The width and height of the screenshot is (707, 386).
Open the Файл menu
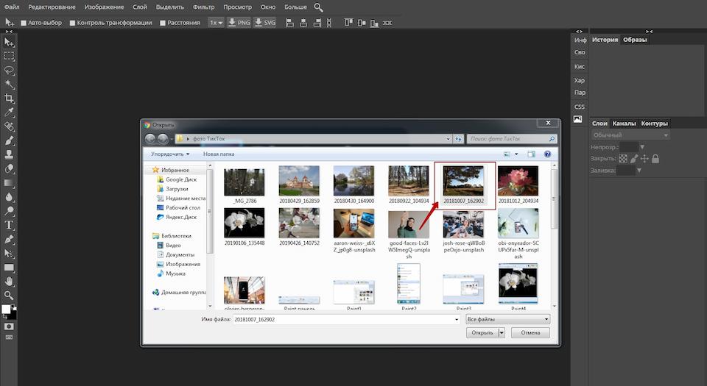[x=12, y=7]
